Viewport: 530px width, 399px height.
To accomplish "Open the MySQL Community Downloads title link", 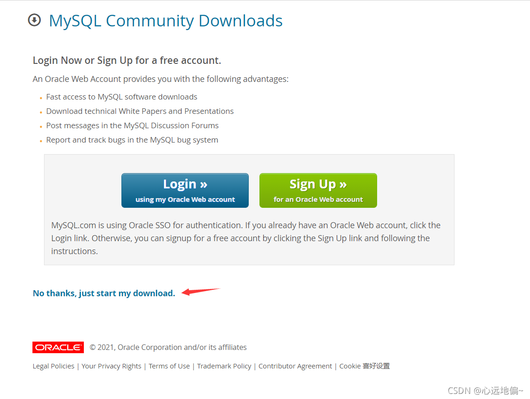I will point(166,21).
